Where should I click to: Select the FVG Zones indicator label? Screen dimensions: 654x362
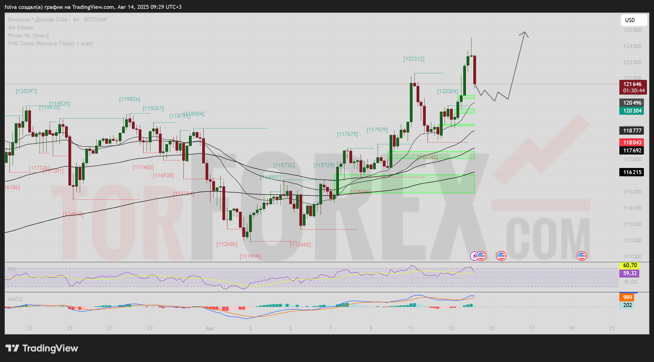tap(50, 43)
